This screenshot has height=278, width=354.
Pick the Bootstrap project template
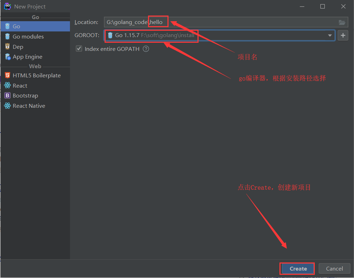coord(35,96)
